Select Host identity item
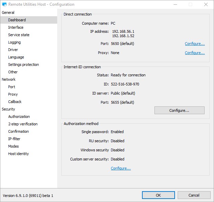The width and height of the screenshot is (214, 202). 19,154
